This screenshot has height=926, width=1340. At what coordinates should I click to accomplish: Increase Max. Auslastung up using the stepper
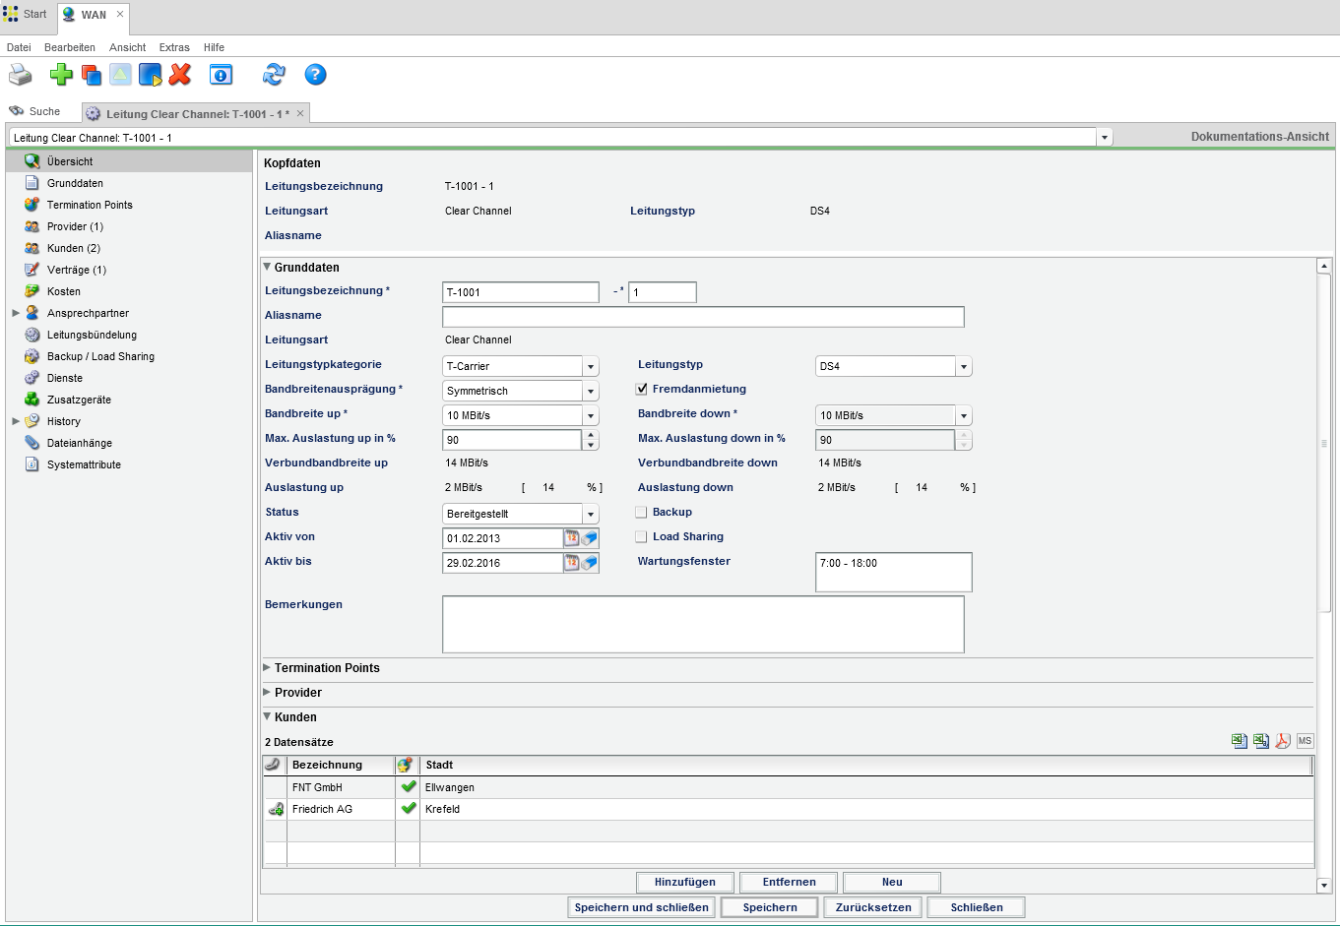[x=589, y=435]
